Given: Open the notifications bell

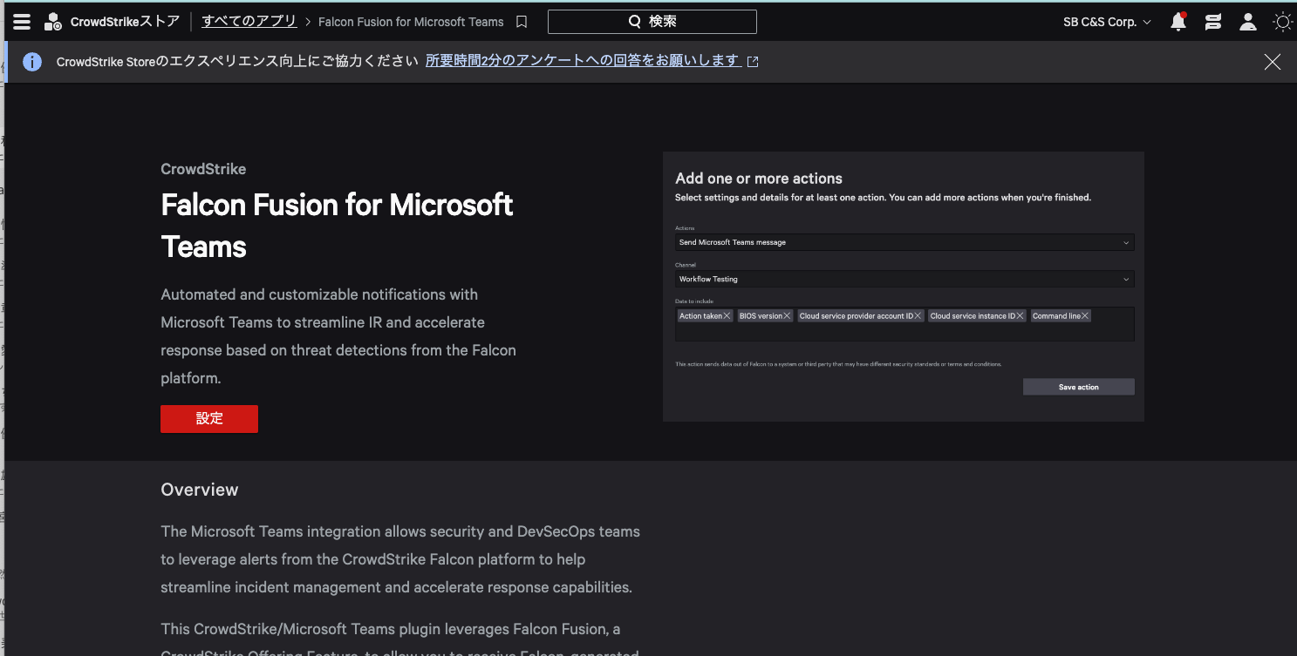Looking at the screenshot, I should click(1178, 22).
